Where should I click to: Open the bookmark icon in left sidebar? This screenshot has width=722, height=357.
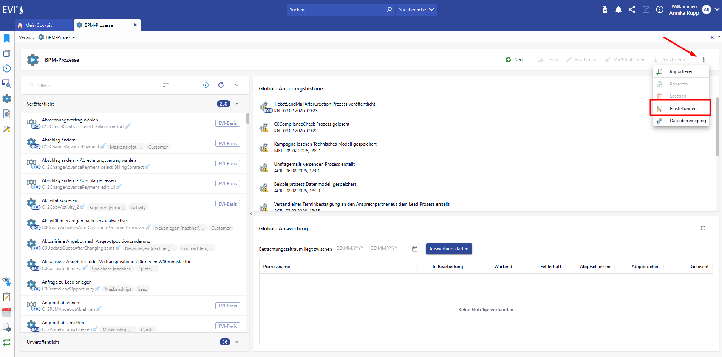coord(7,38)
